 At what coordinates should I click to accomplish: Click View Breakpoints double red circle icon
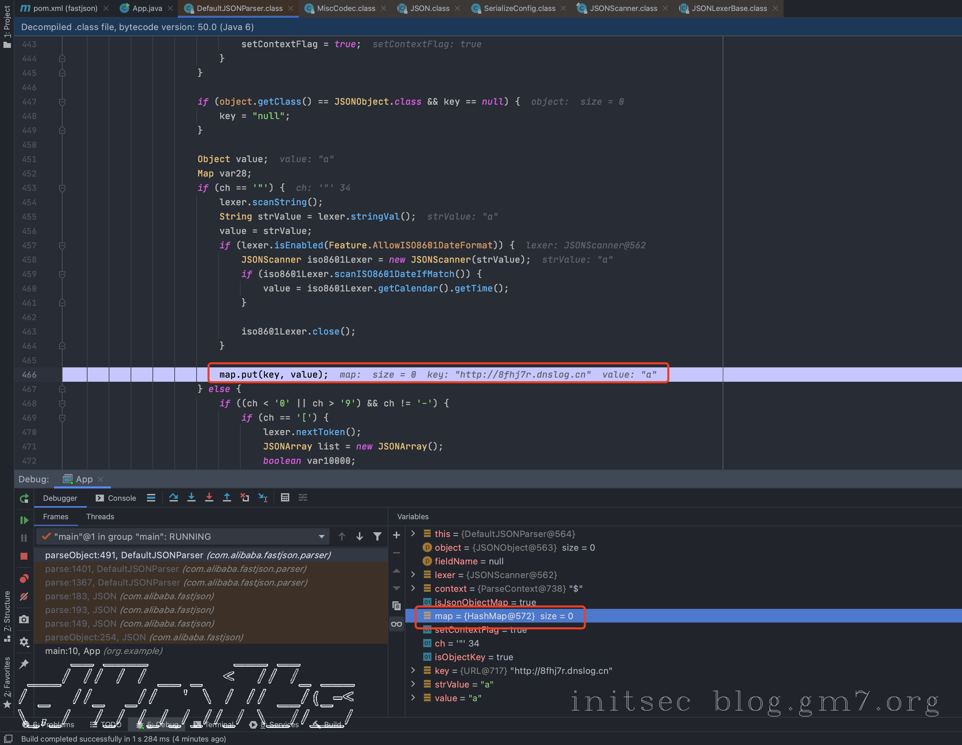(24, 578)
